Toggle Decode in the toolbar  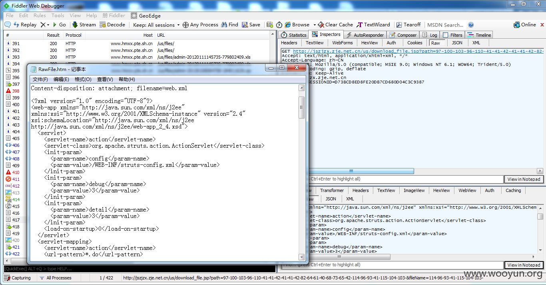(x=113, y=25)
